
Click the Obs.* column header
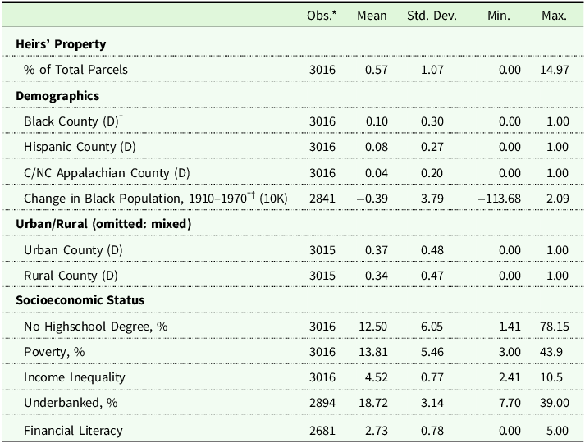(322, 16)
